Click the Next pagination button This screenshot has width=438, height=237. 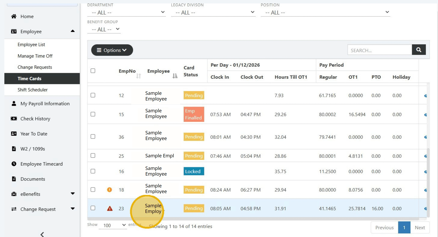tap(420, 227)
